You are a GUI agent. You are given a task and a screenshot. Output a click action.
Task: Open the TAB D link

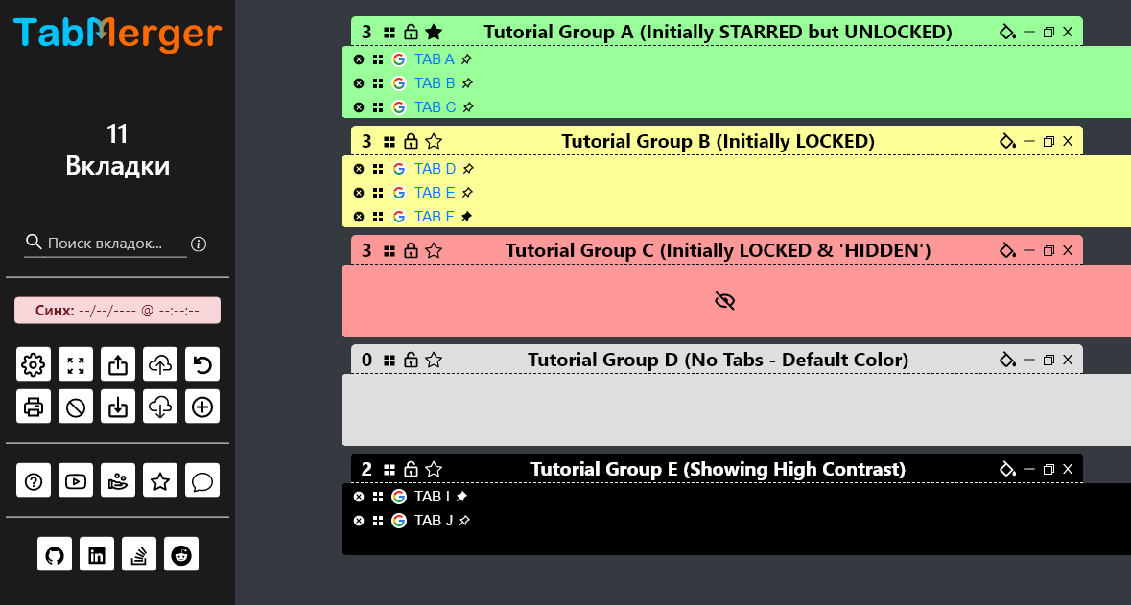pos(435,169)
